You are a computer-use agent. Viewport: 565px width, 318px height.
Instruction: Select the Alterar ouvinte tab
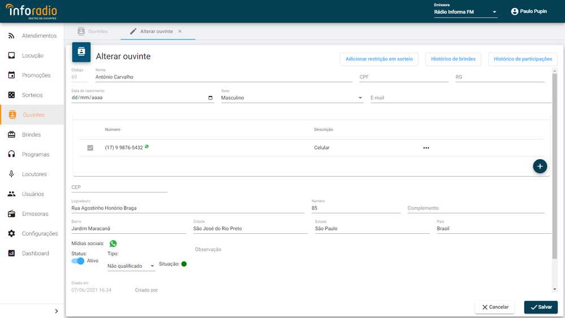click(x=157, y=31)
